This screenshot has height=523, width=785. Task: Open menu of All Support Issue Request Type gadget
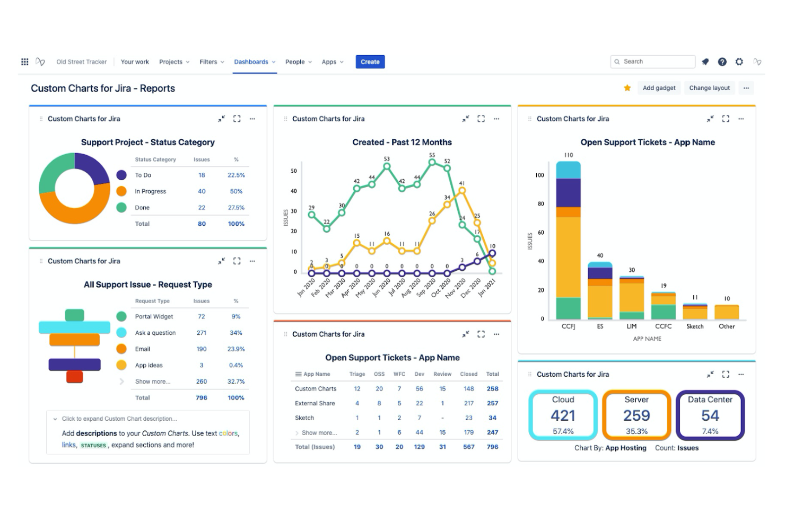coord(252,261)
